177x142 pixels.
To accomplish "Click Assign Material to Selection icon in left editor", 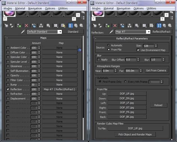I will click(x=19, y=25).
